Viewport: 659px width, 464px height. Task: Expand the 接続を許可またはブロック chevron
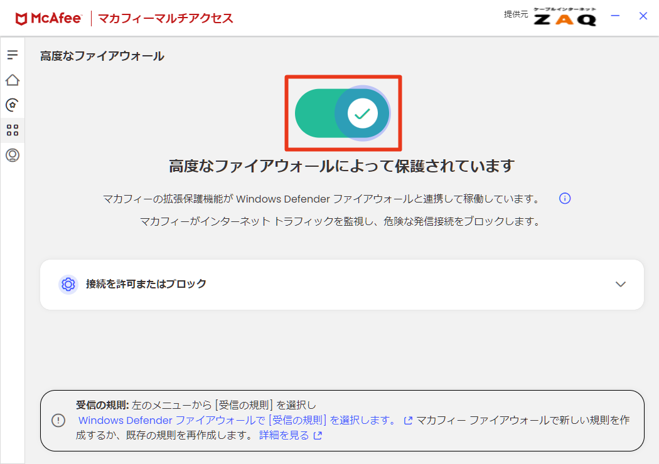click(620, 284)
